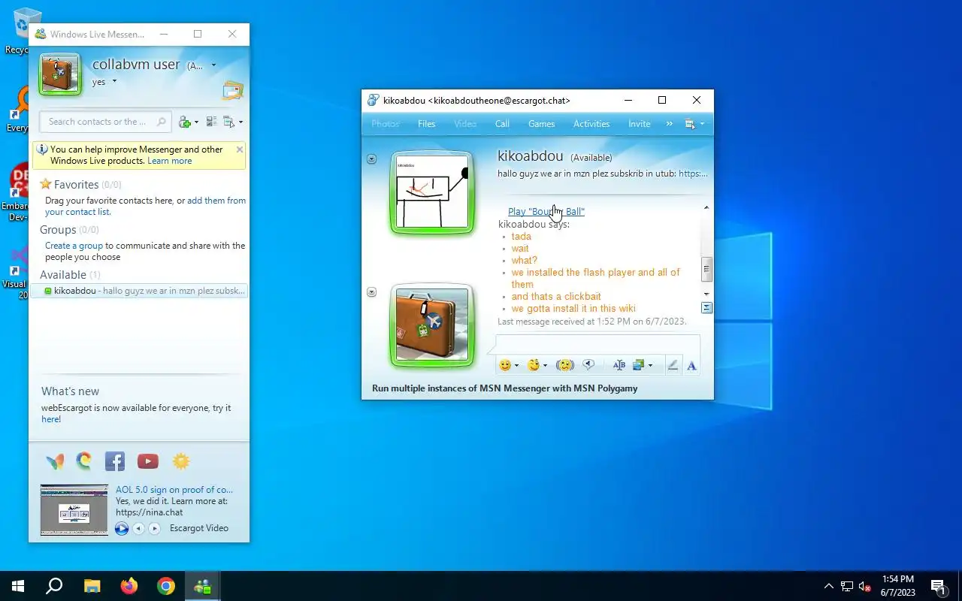Image resolution: width=962 pixels, height=601 pixels.
Task: Click the chat history scrollbar thumb
Action: tap(706, 268)
